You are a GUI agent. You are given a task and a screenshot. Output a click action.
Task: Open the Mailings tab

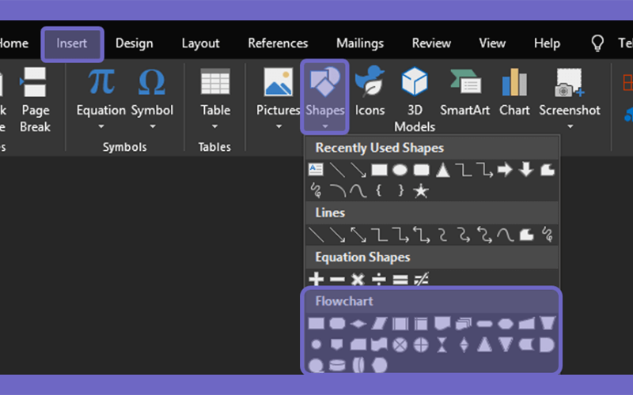[360, 43]
